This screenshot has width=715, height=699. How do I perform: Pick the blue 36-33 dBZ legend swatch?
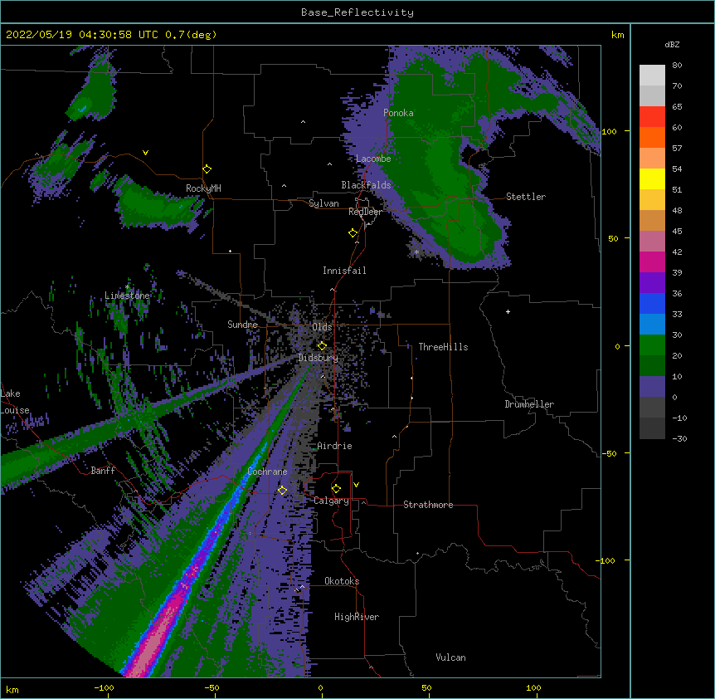tap(652, 303)
